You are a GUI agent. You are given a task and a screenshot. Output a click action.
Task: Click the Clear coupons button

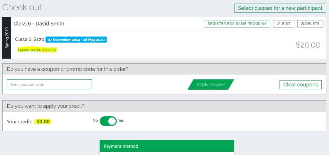(x=300, y=84)
